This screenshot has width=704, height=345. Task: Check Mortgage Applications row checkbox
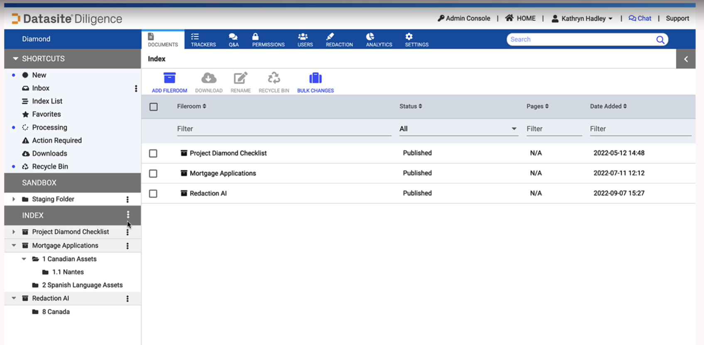[x=153, y=174]
